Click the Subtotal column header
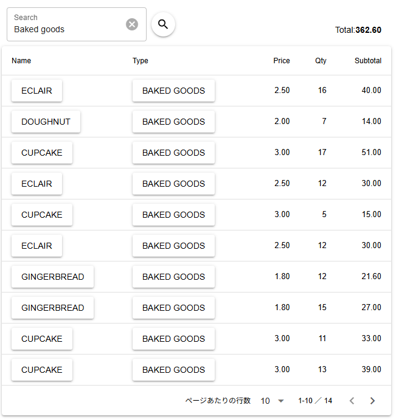Viewport: 396px width, 419px height. pyautogui.click(x=367, y=61)
